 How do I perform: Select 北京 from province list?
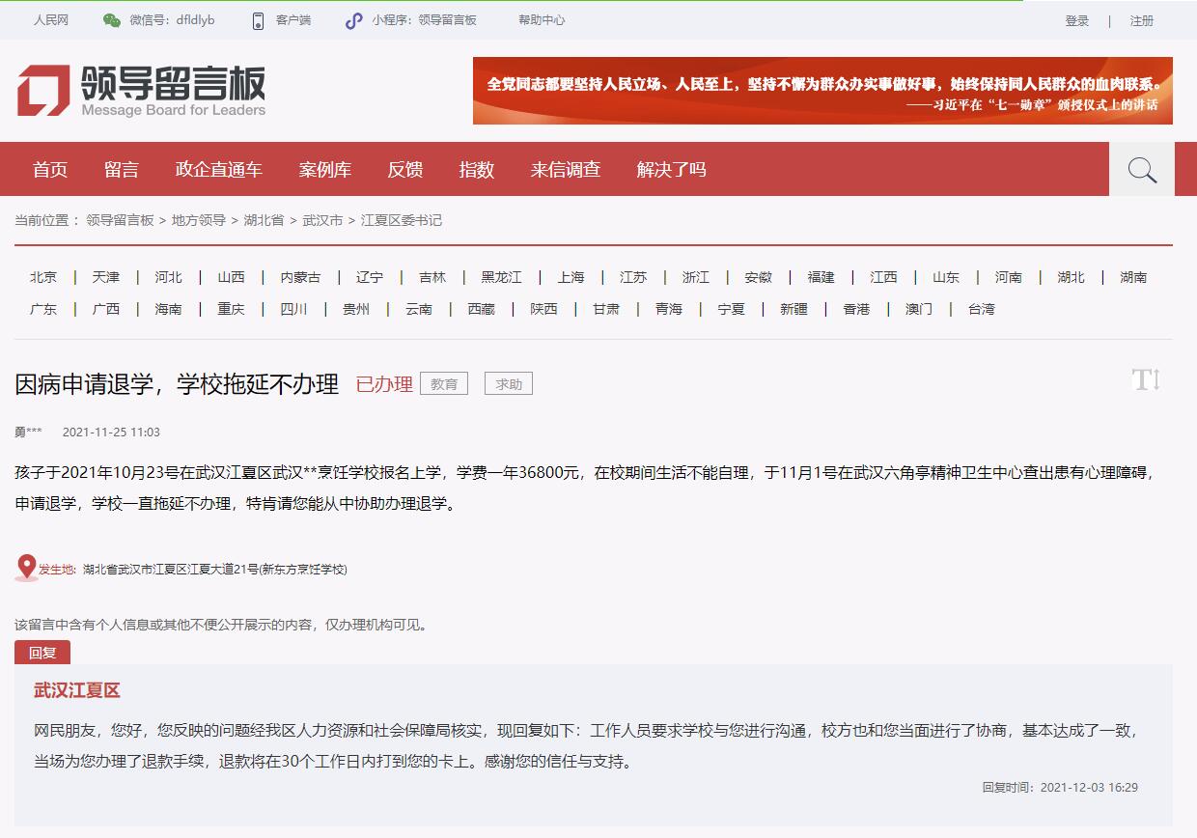[x=43, y=277]
